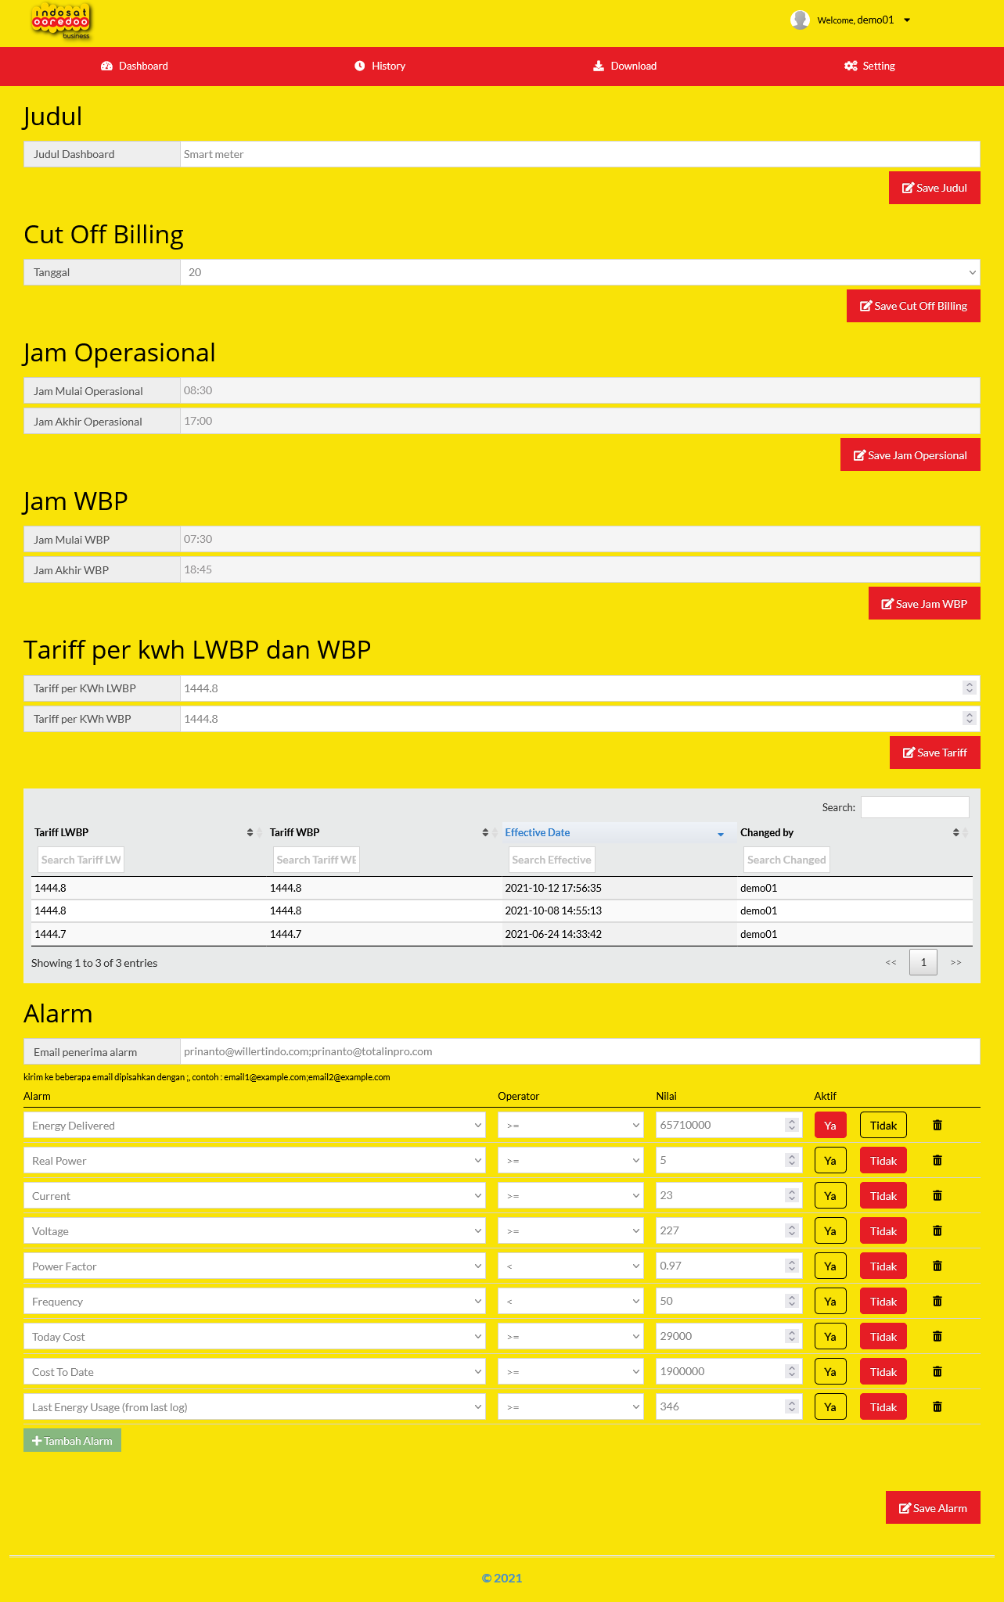Go to next page with >> icon

(955, 962)
